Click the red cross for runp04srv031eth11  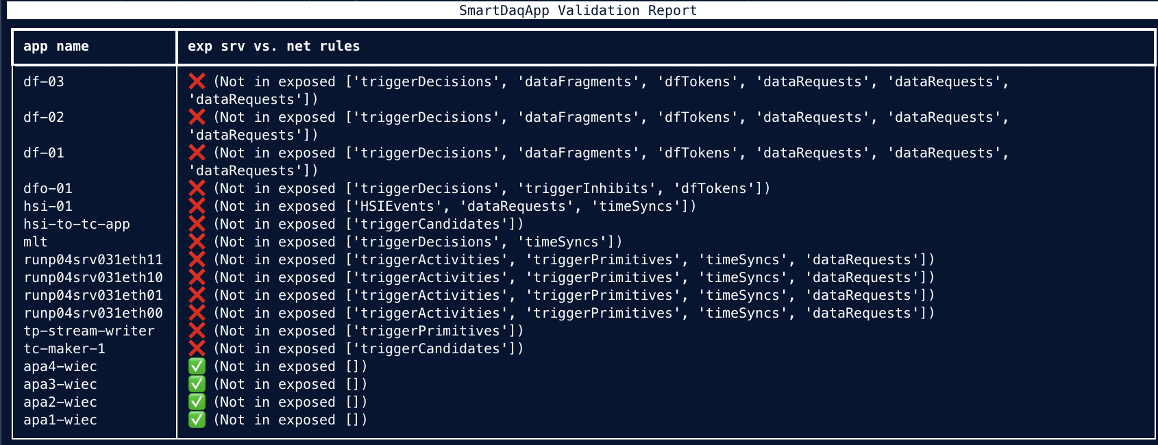(x=197, y=259)
